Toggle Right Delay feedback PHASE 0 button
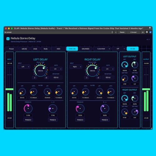This screenshot has width=156, height=156. tap(80, 120)
